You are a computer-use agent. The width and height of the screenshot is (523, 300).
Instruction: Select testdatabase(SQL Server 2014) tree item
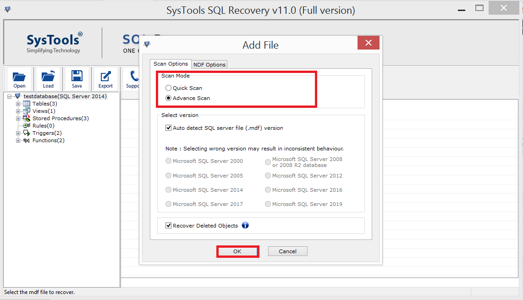coord(65,96)
